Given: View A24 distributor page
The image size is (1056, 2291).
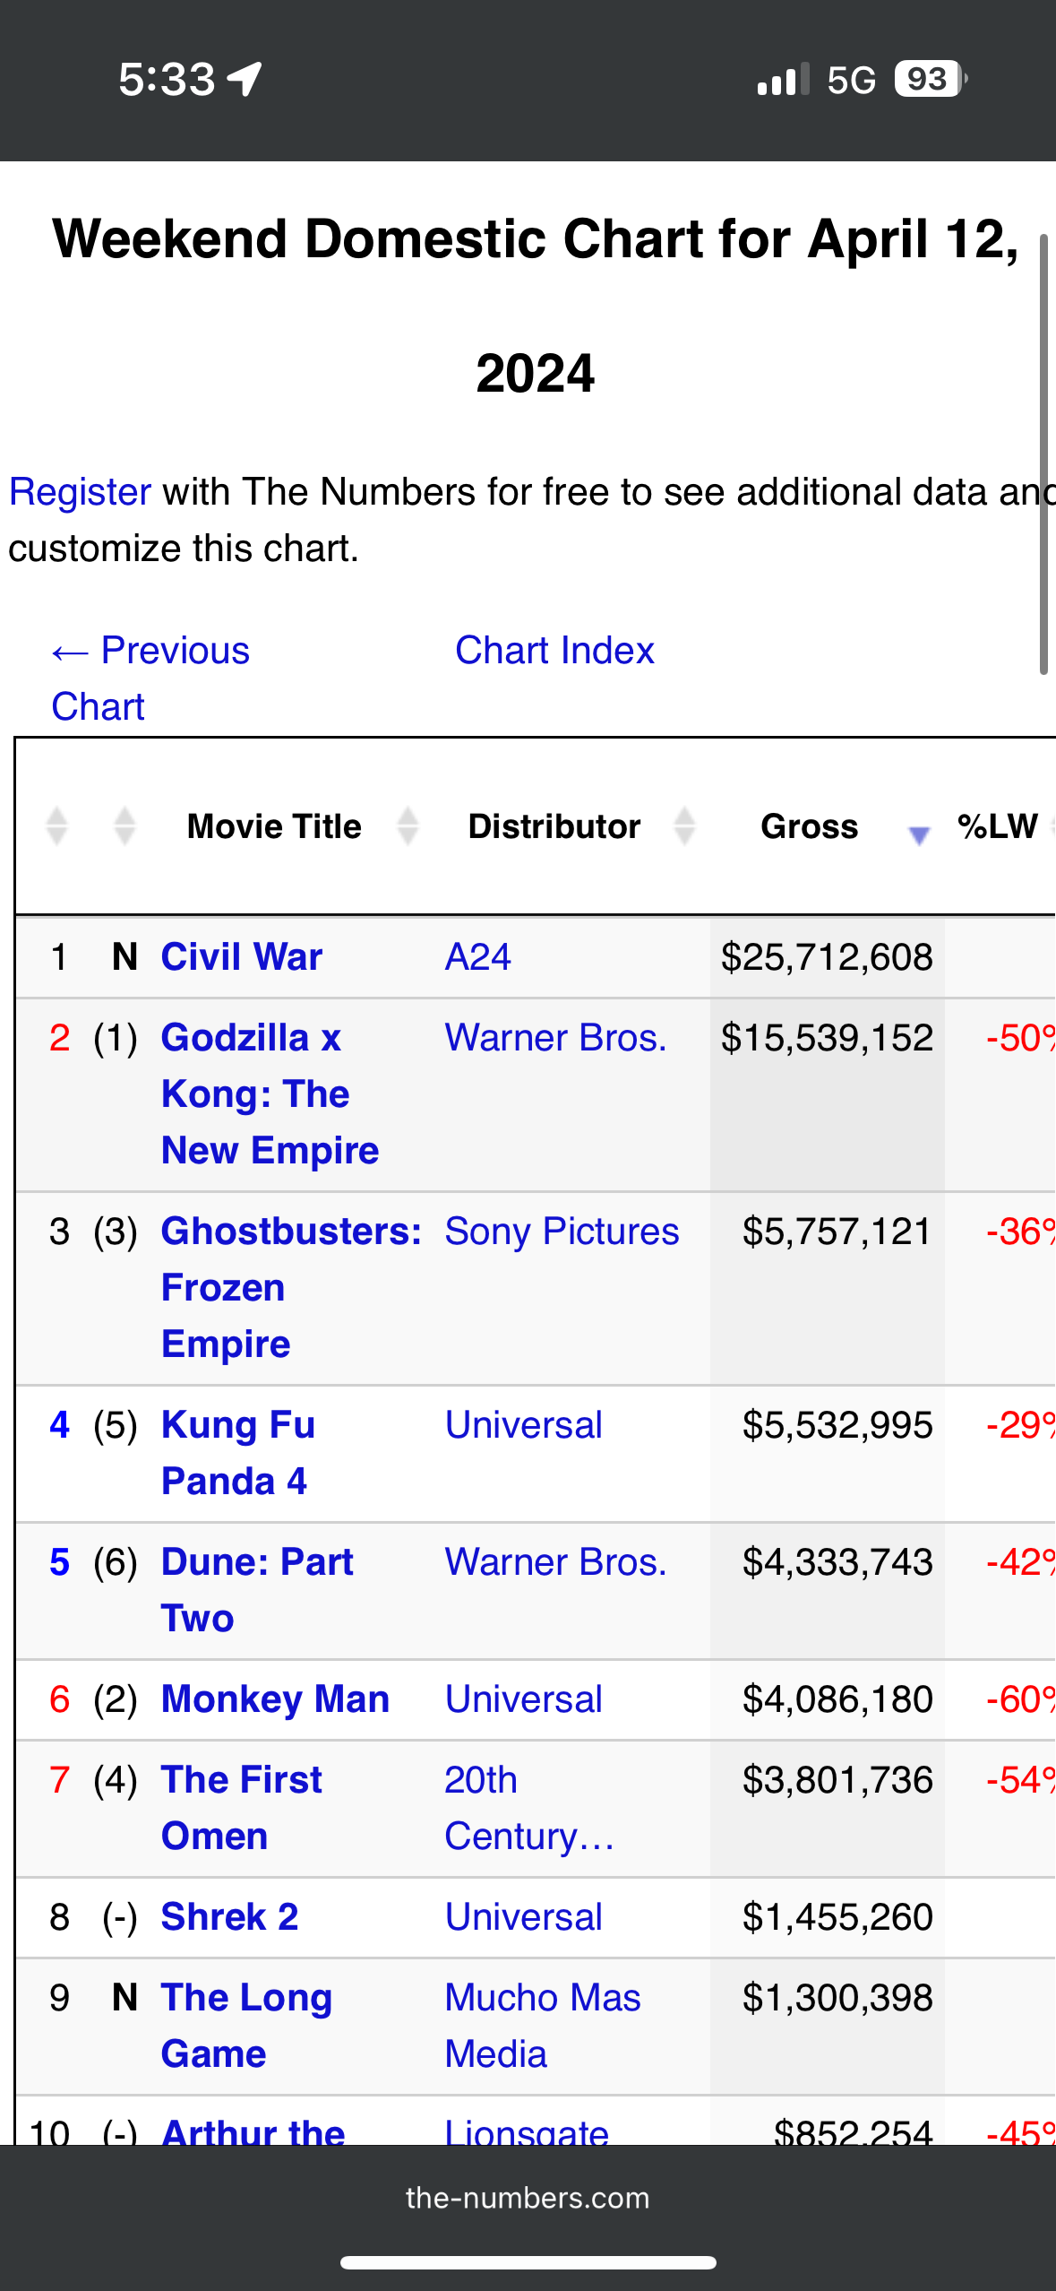Looking at the screenshot, I should [477, 957].
